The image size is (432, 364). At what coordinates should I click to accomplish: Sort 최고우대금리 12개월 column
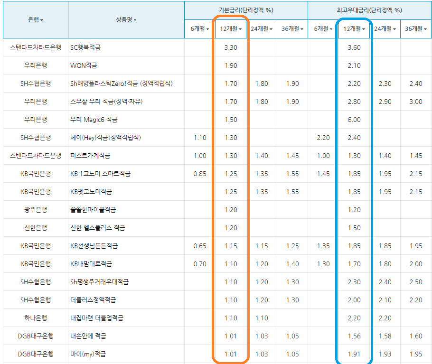click(354, 28)
